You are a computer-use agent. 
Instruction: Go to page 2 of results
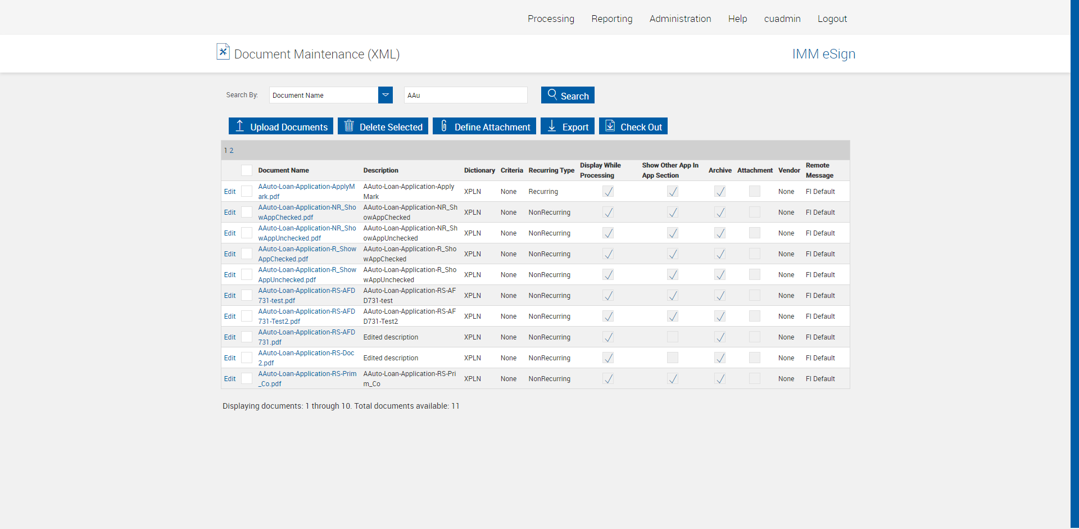[x=232, y=151]
